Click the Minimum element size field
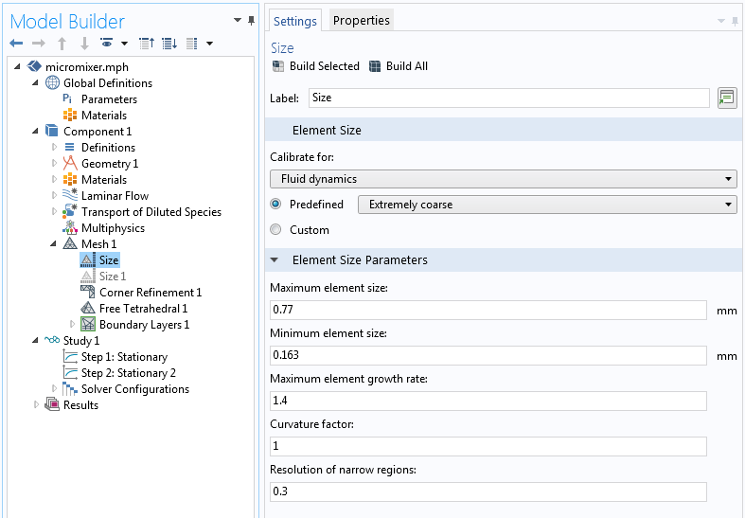Screen dimensions: 745x518 [488, 355]
